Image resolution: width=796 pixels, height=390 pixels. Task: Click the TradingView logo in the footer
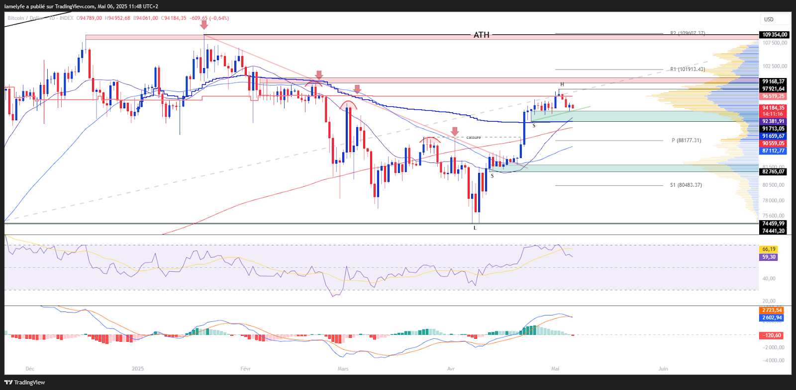click(24, 383)
